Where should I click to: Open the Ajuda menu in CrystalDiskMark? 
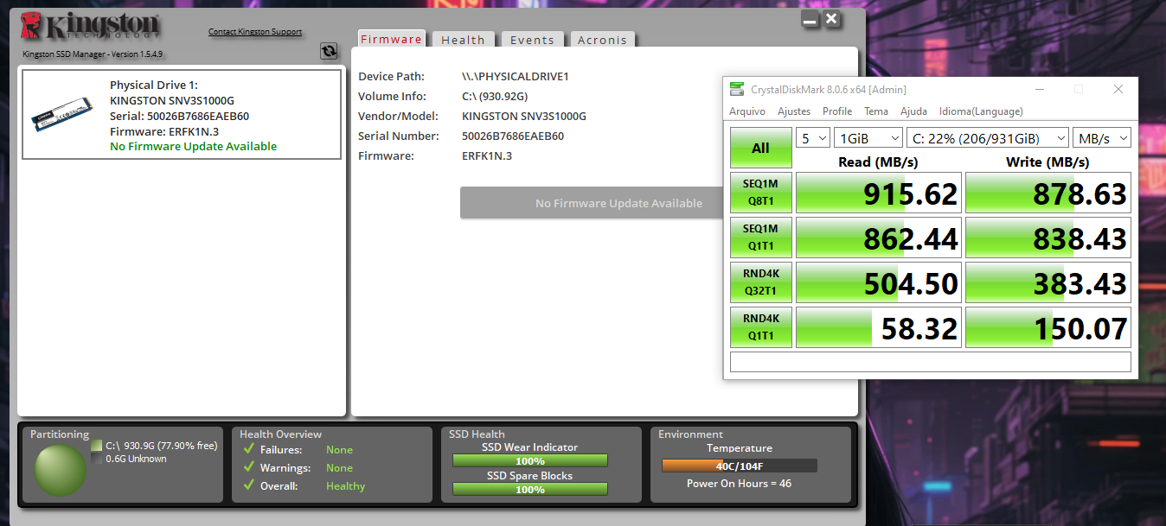click(x=913, y=111)
